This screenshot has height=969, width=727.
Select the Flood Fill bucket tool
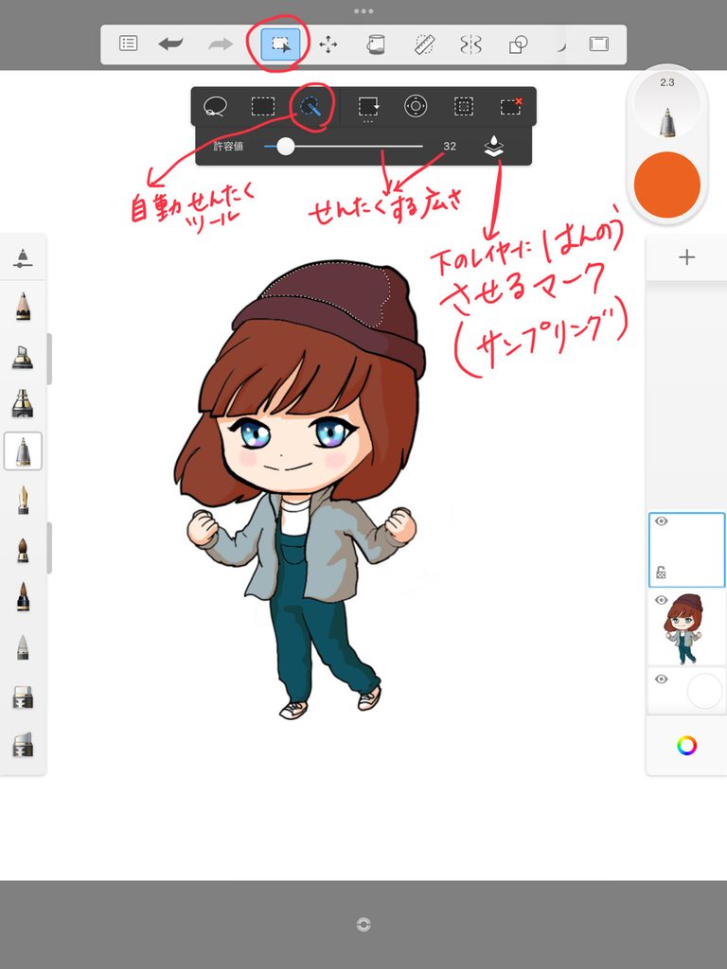pos(375,44)
